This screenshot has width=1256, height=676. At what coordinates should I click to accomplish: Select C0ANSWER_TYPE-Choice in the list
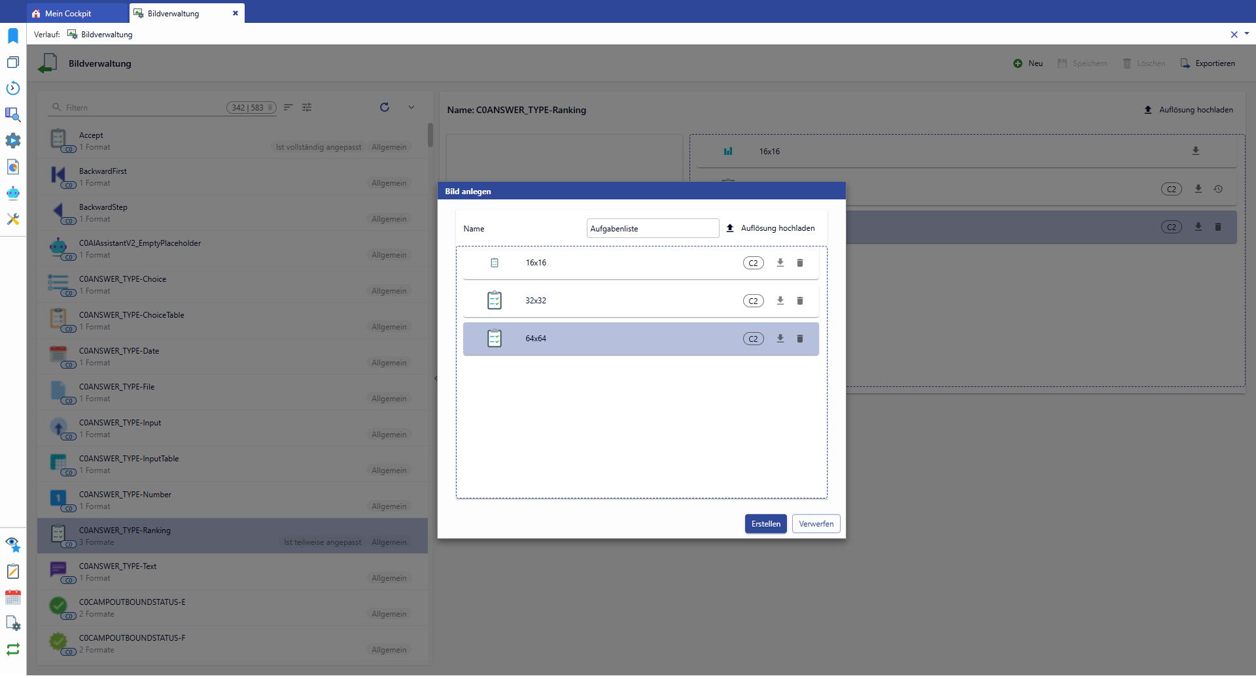tap(232, 284)
